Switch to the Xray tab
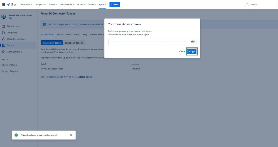The width and height of the screenshot is (278, 147). click(x=85, y=34)
